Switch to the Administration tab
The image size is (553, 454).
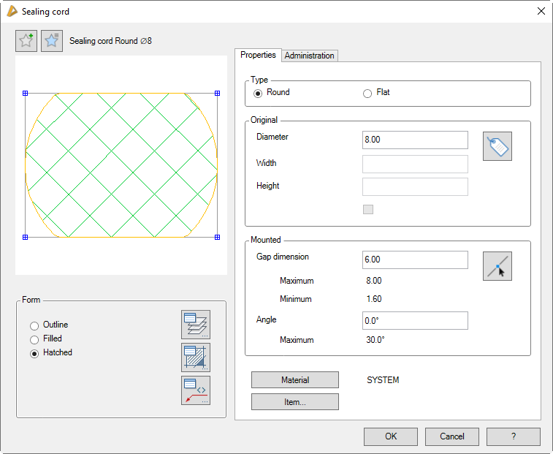coord(309,56)
